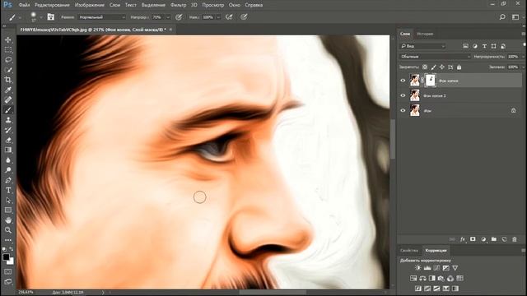Image resolution: width=527 pixels, height=296 pixels.
Task: Open brush blend mode dropdown
Action: pyautogui.click(x=102, y=17)
